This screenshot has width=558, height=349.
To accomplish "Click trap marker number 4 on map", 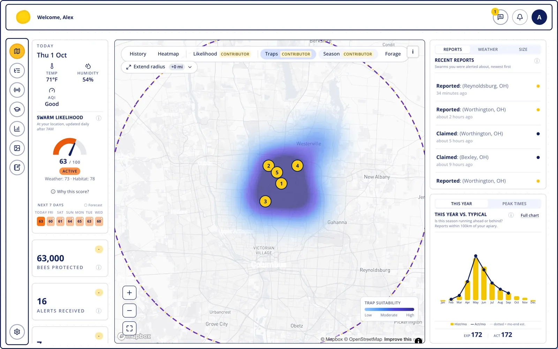I will [x=297, y=166].
